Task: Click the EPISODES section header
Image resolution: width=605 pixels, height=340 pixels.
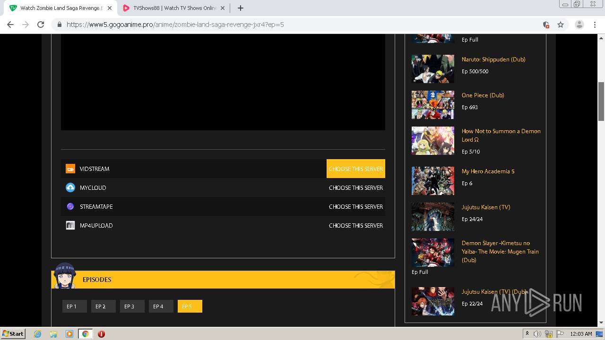Action: [x=223, y=280]
